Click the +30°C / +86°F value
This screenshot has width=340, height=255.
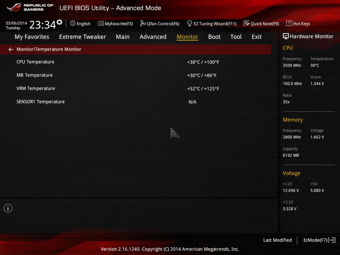[x=202, y=75]
